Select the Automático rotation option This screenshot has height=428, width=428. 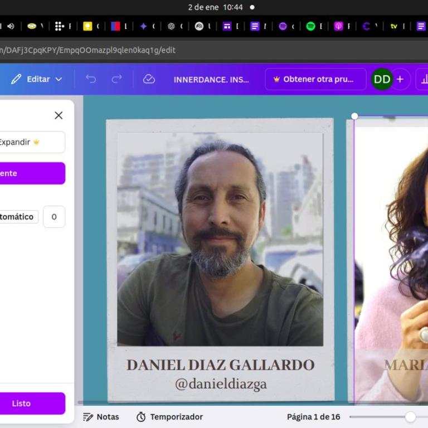18,217
